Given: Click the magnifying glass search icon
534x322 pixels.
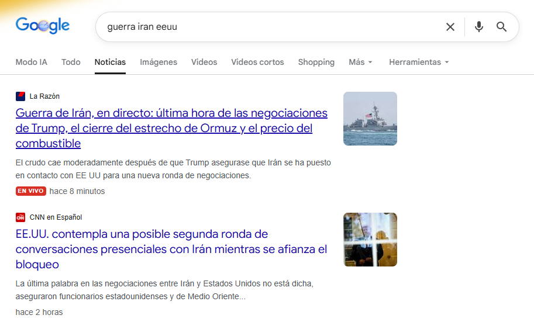Looking at the screenshot, I should click(502, 27).
